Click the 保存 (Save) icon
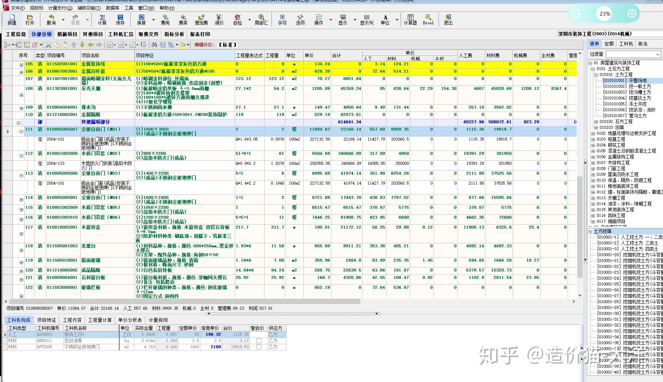The width and height of the screenshot is (663, 382). click(x=121, y=20)
